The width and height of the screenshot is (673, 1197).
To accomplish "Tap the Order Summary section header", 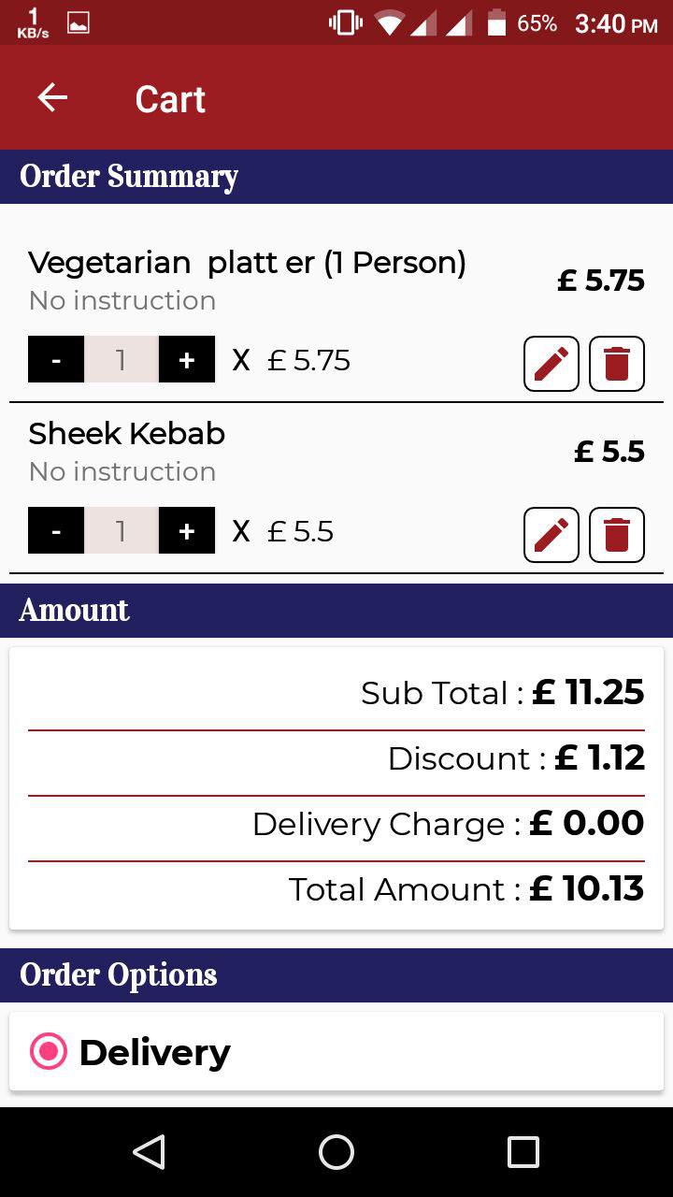I will [x=129, y=177].
